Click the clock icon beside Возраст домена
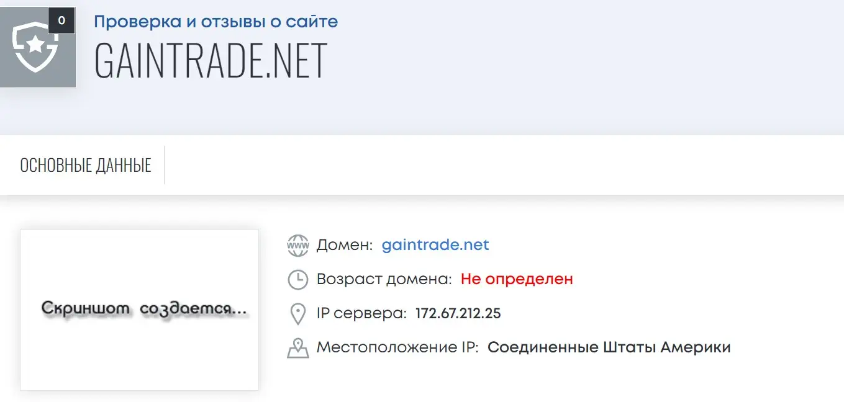The height and width of the screenshot is (402, 844). click(298, 280)
